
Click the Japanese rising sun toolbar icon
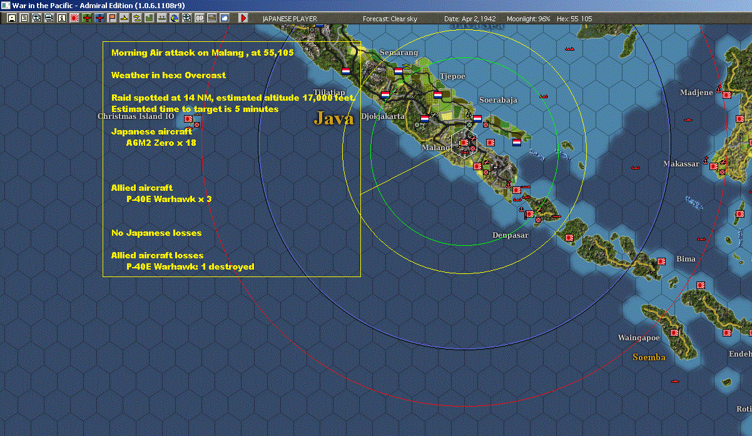click(x=74, y=18)
